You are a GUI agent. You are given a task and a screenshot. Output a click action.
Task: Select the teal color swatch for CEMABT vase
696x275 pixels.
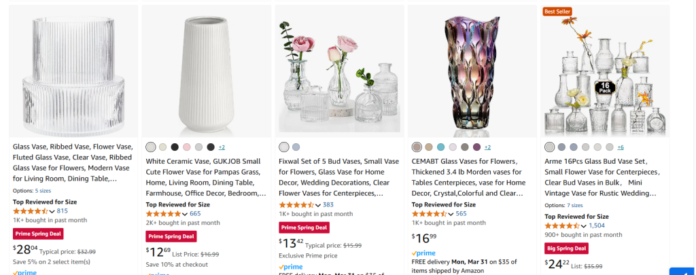[x=441, y=147]
